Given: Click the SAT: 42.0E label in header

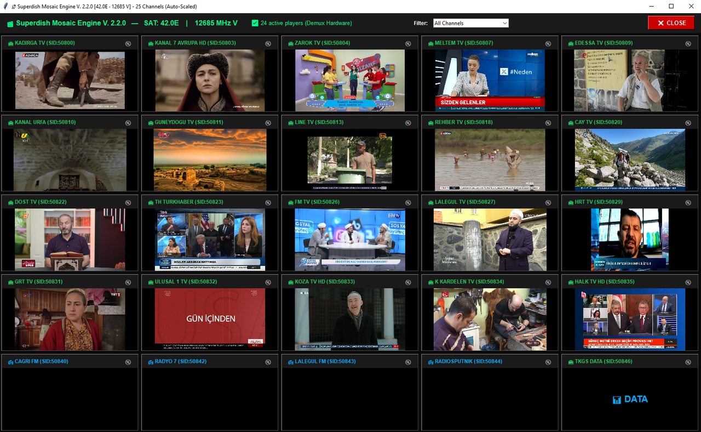Looking at the screenshot, I should click(162, 23).
